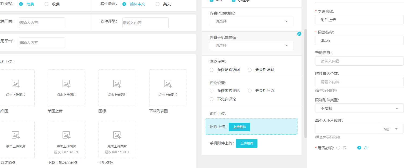Select the 收费 license radio button
411x168 pixels.
(46, 4)
